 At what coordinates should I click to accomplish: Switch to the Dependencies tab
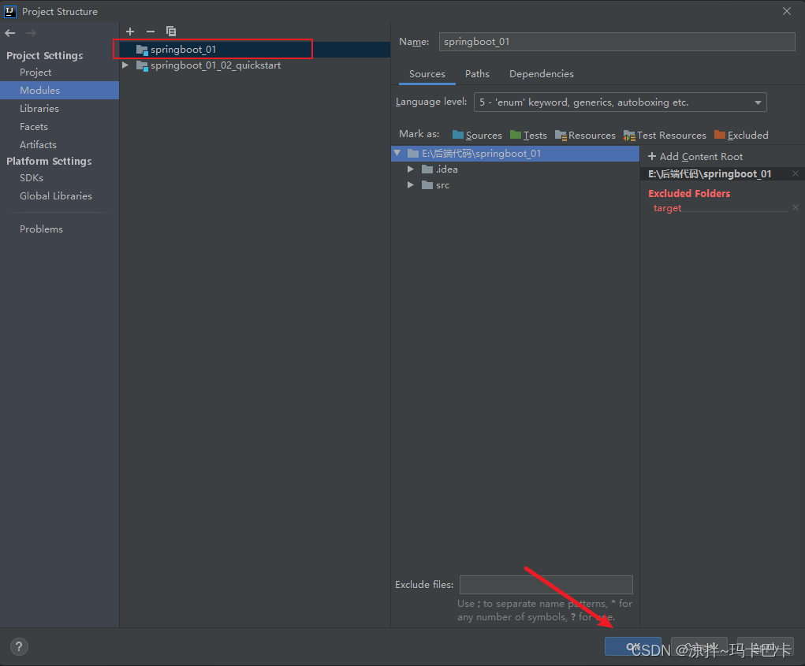pos(541,74)
